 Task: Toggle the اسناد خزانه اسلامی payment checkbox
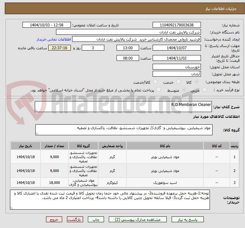click(x=158, y=90)
